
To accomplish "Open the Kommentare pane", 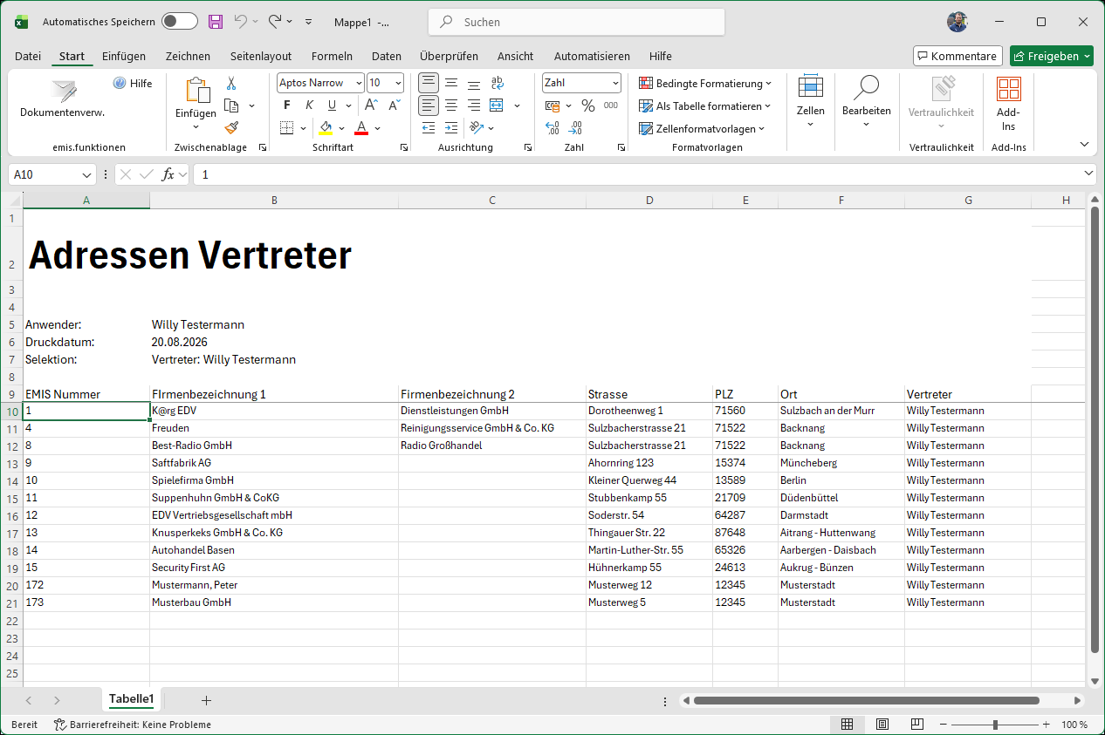I will click(957, 56).
